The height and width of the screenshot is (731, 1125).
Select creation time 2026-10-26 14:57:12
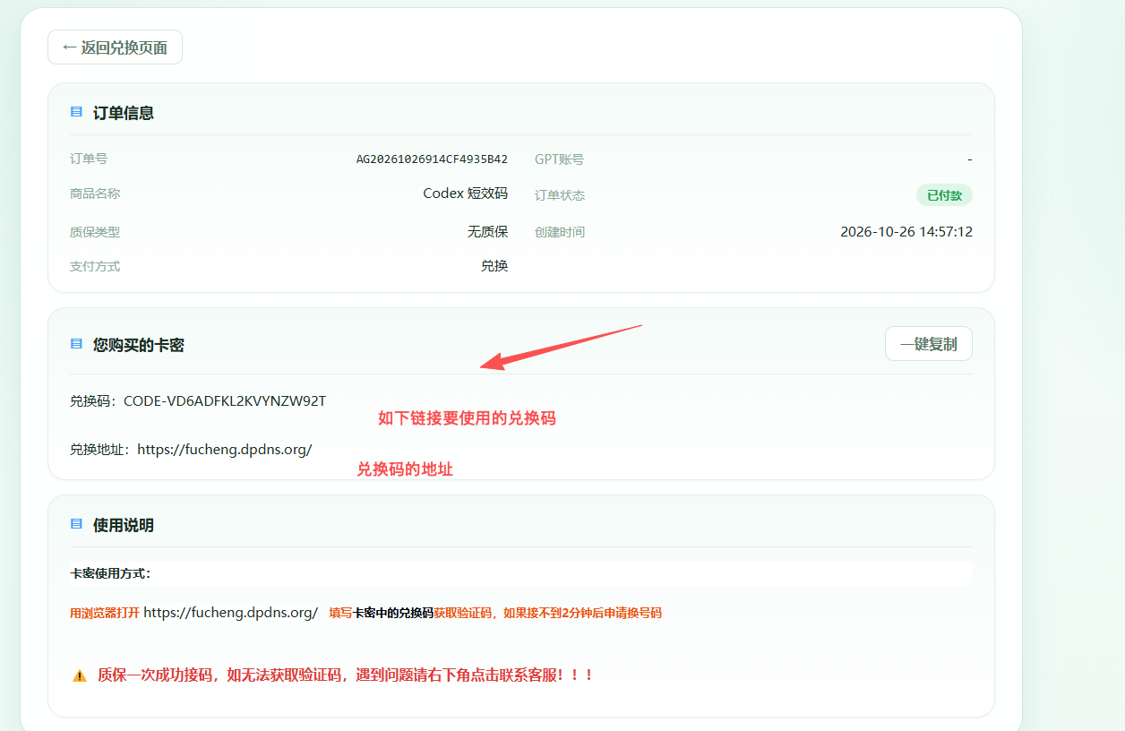coord(906,232)
